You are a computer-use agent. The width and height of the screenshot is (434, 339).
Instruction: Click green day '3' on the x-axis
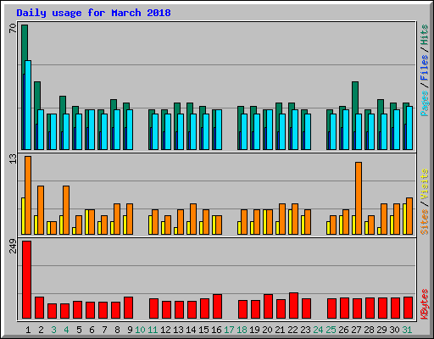[53, 330]
